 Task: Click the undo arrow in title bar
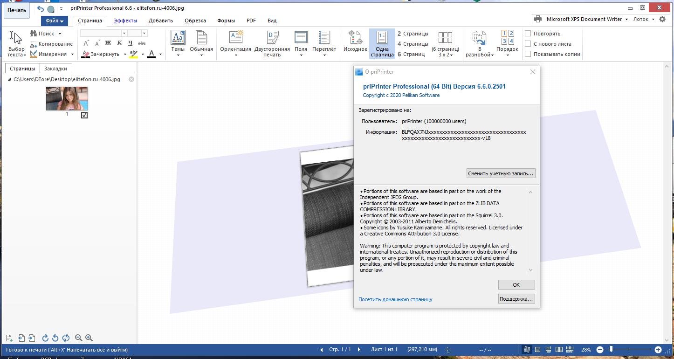click(x=41, y=8)
